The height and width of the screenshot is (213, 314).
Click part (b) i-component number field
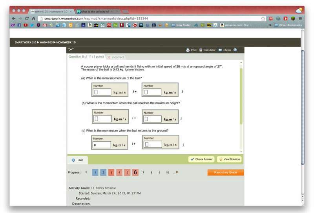tap(102, 119)
